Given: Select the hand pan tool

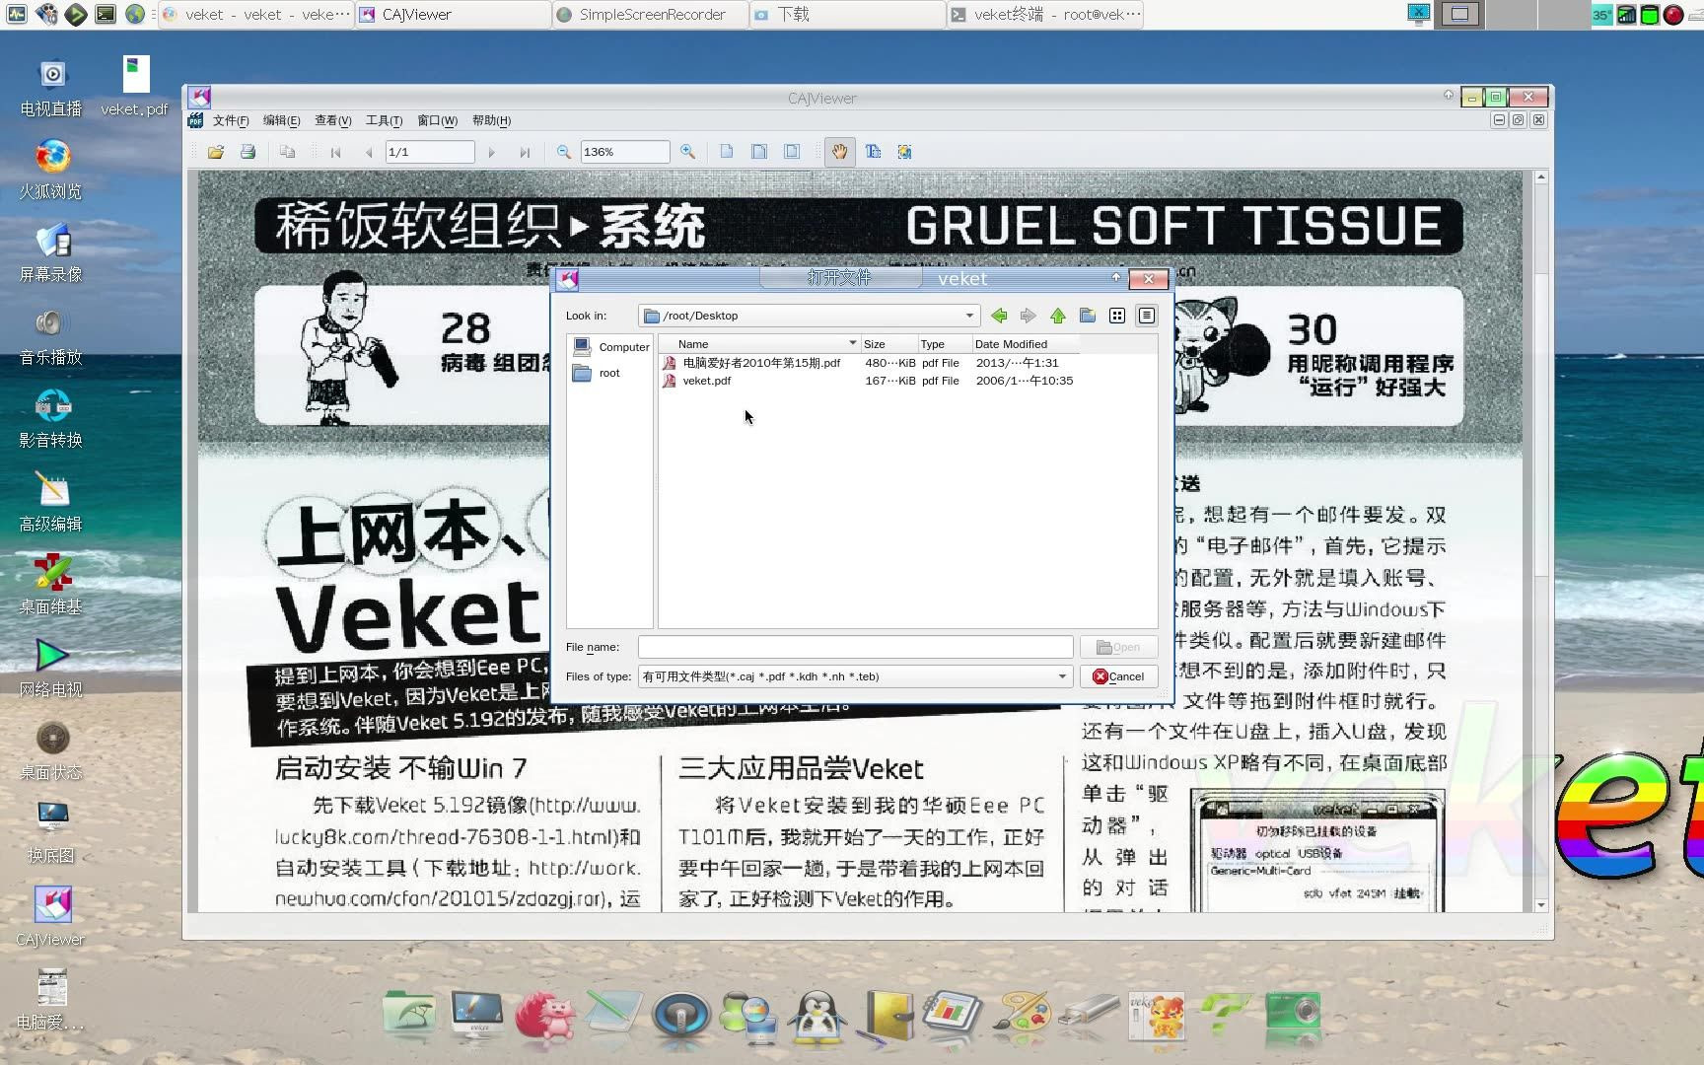Looking at the screenshot, I should pyautogui.click(x=839, y=152).
